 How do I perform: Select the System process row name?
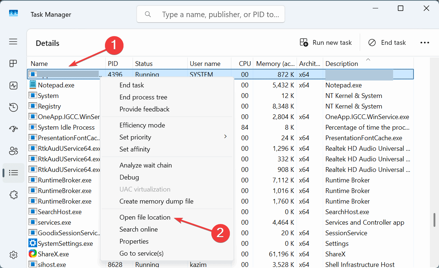pyautogui.click(x=48, y=95)
